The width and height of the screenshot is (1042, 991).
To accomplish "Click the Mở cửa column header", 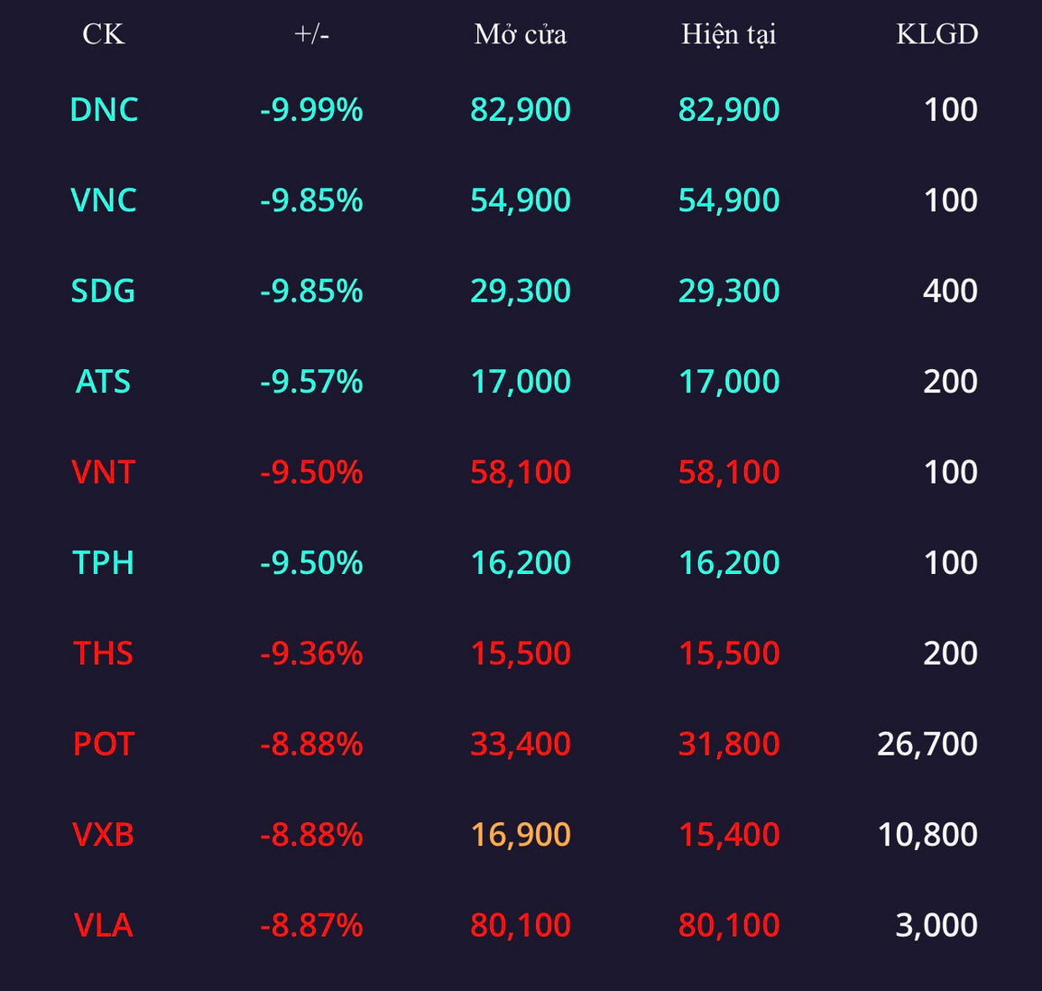I will pos(521,34).
